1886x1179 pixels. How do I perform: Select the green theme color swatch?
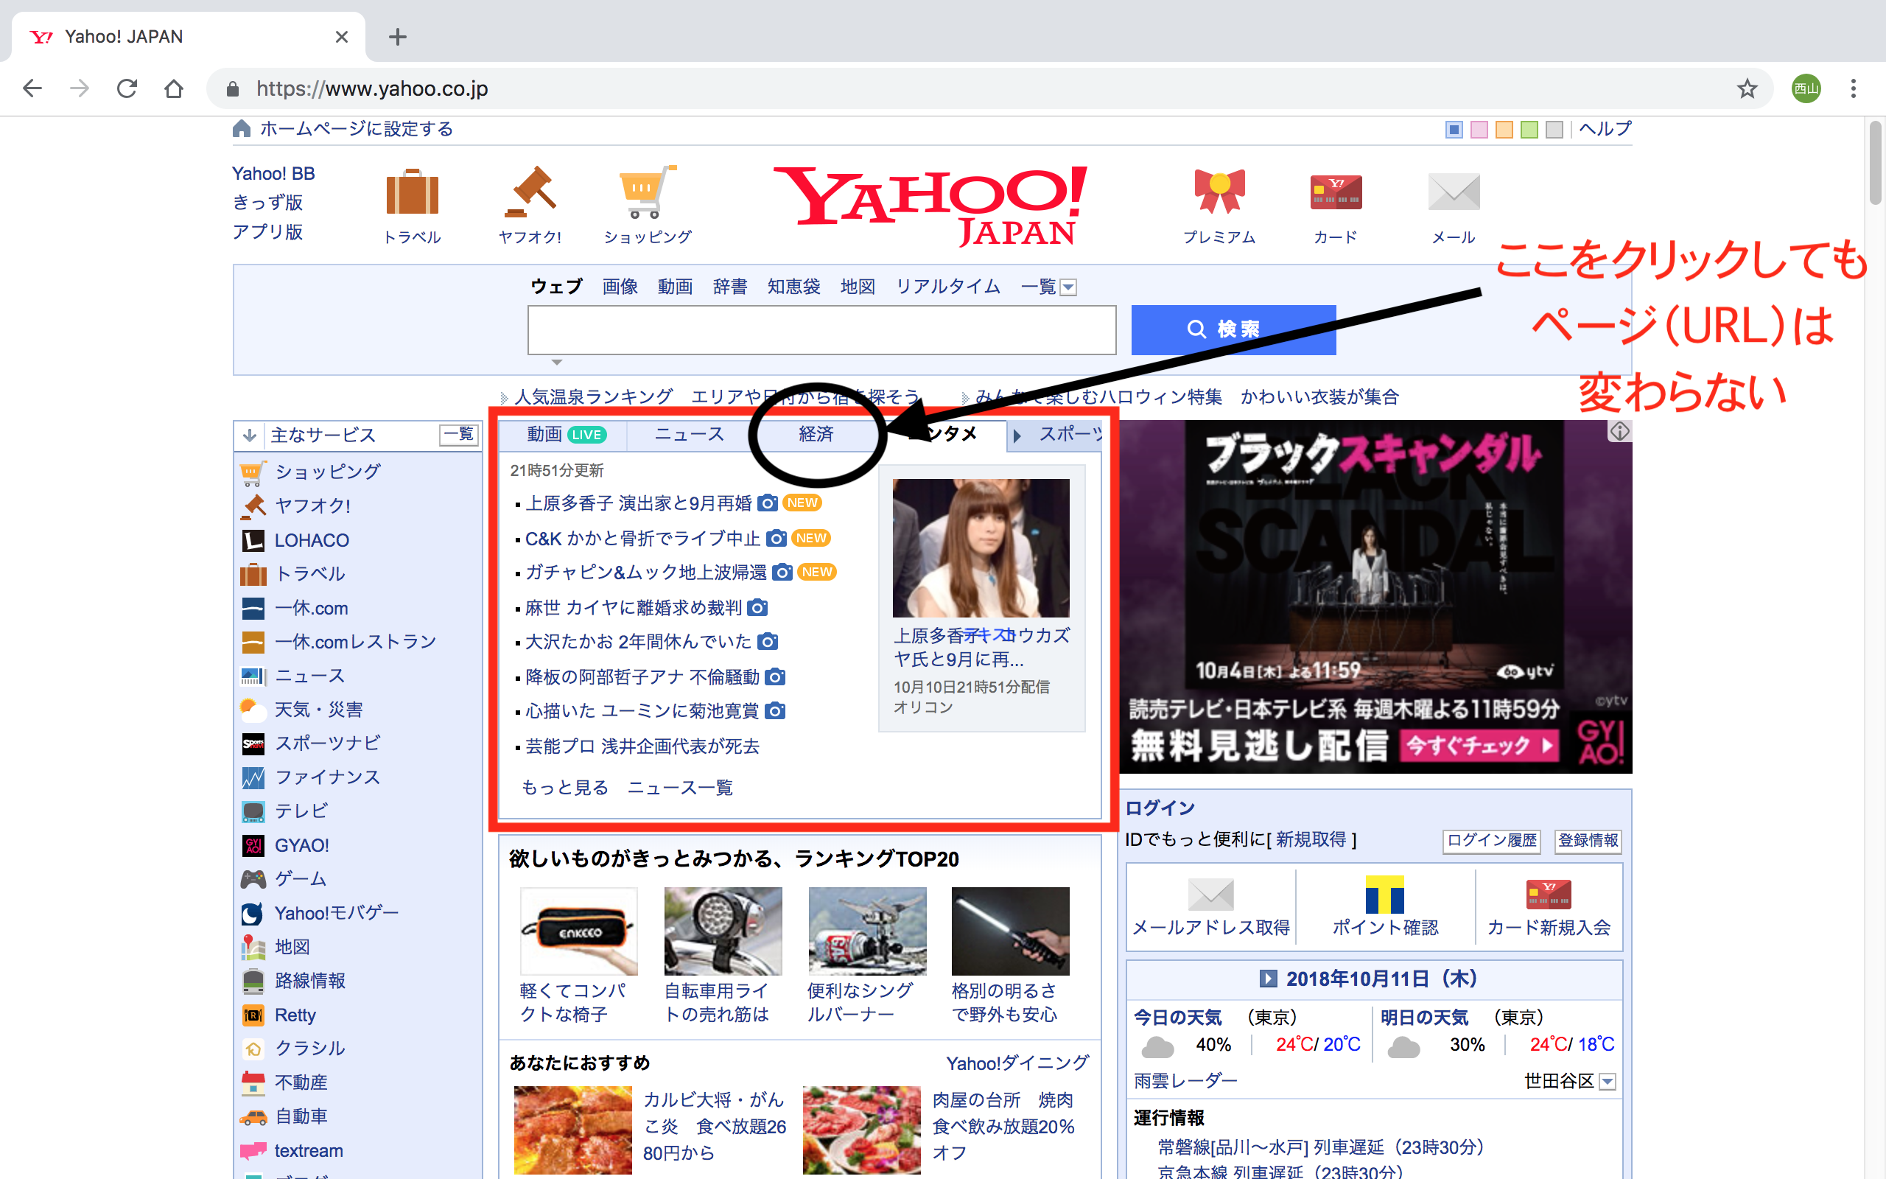click(x=1529, y=130)
